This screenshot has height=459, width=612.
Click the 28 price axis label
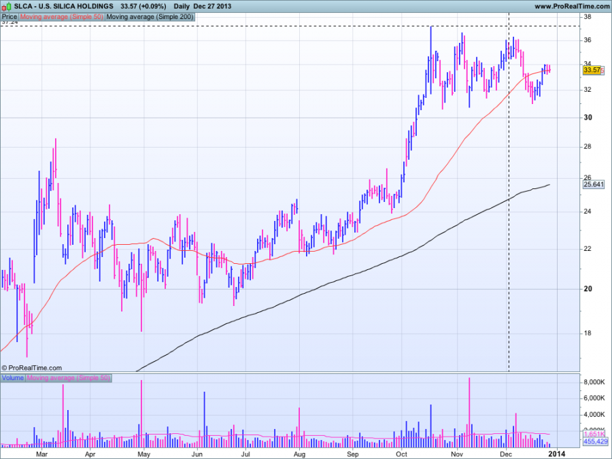(588, 147)
